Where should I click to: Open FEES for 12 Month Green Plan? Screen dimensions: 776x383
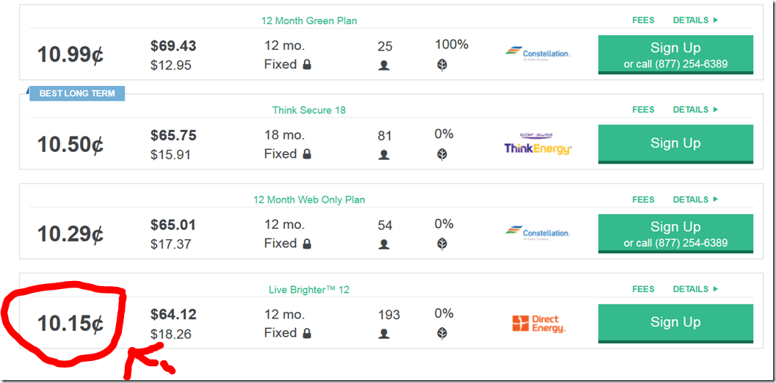[643, 21]
